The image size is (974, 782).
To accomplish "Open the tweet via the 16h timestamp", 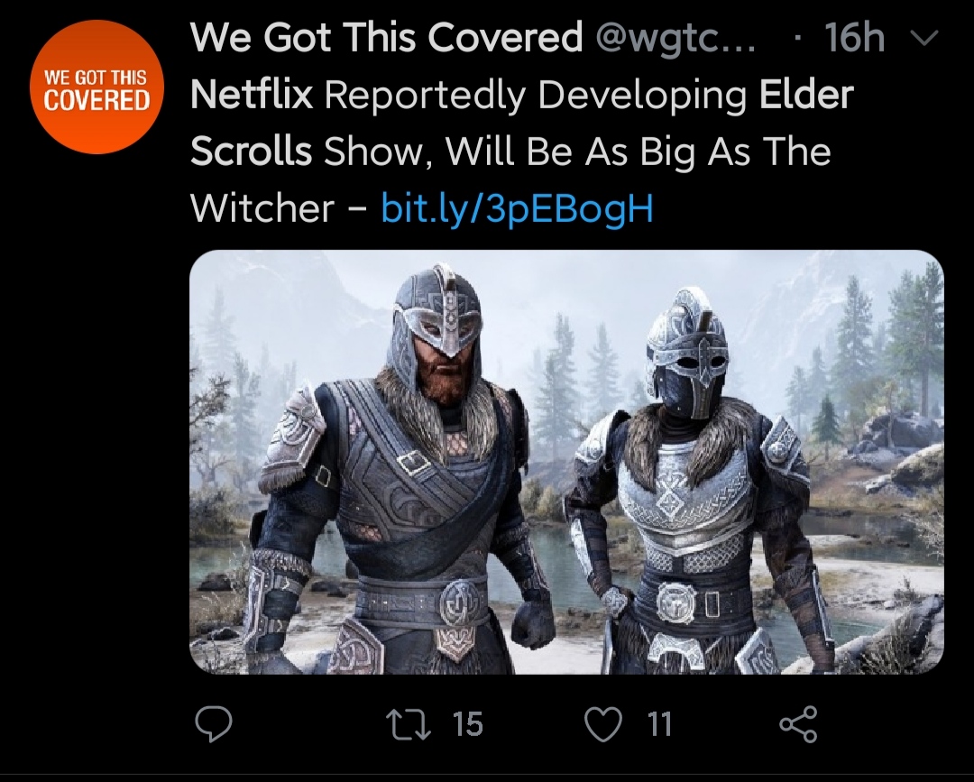I will tap(853, 37).
